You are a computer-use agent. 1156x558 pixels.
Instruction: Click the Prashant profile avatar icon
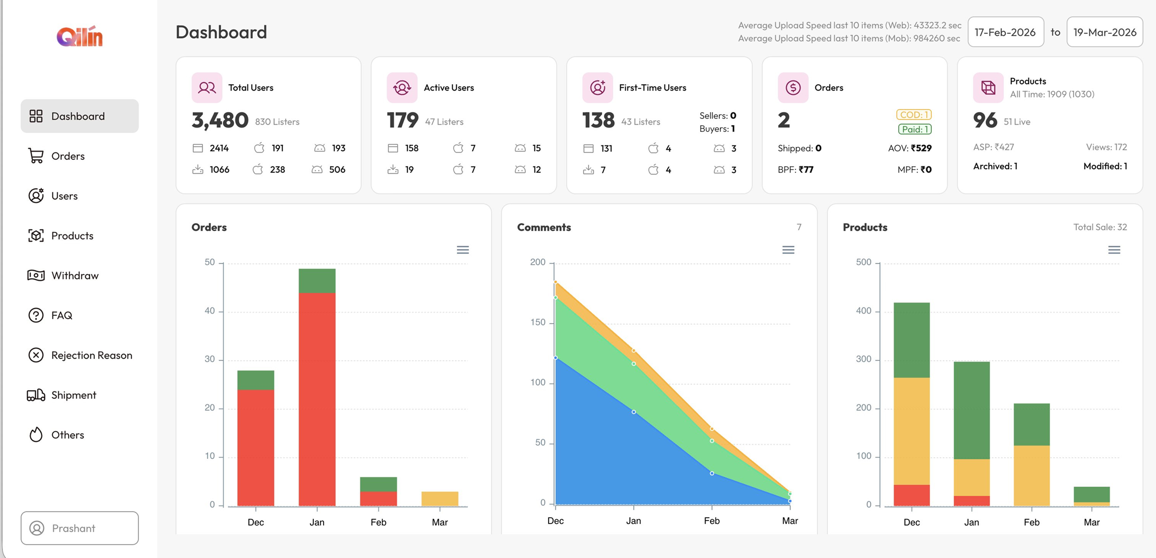37,528
